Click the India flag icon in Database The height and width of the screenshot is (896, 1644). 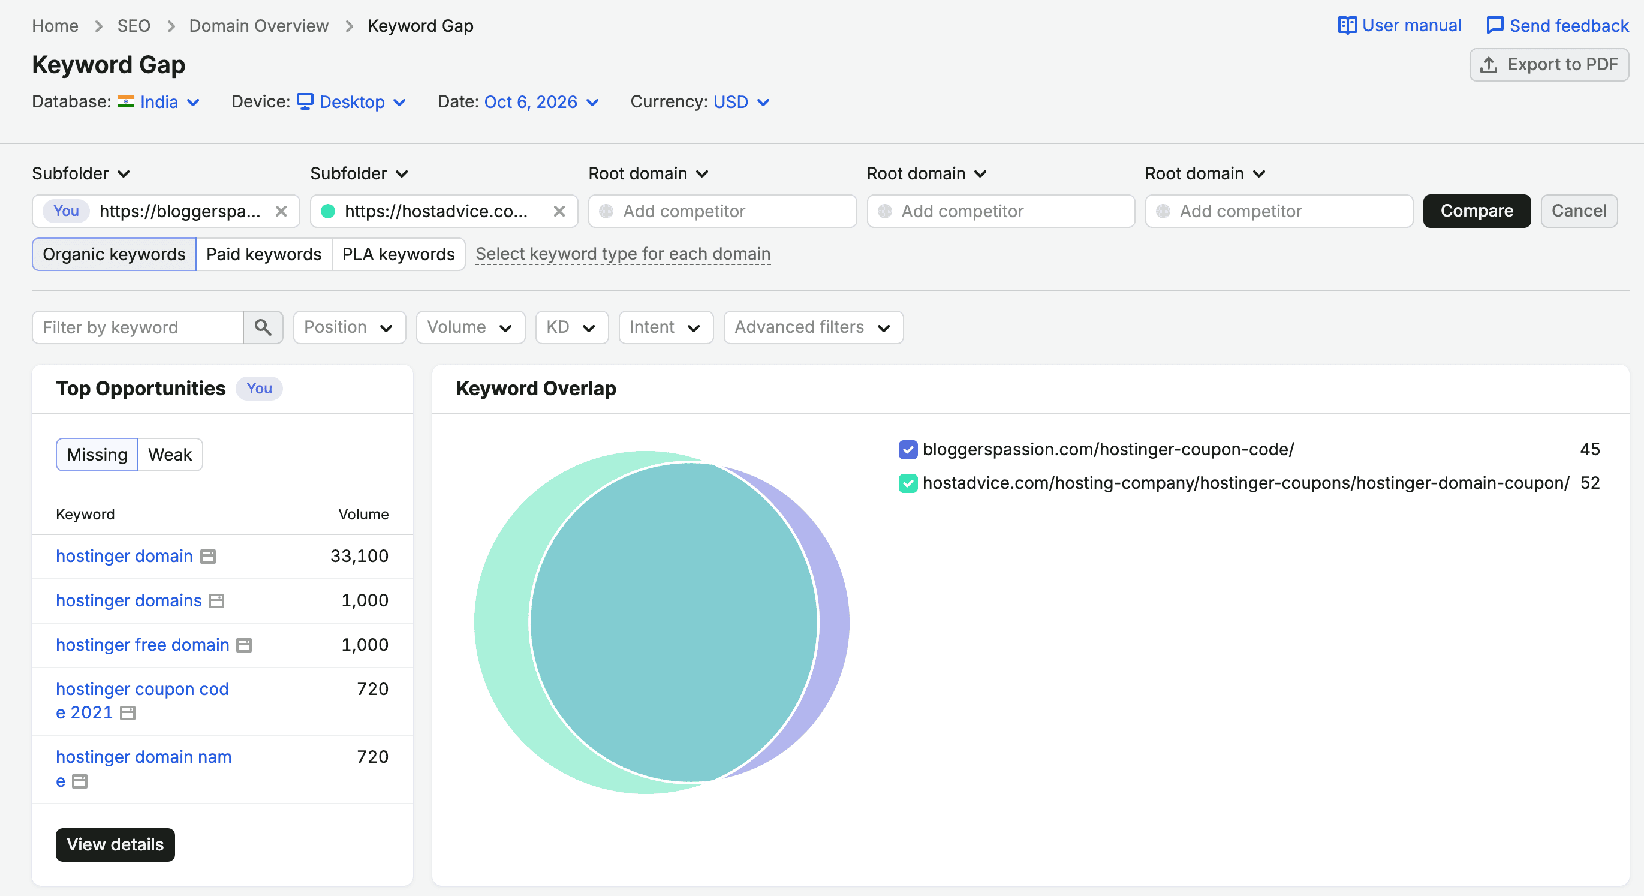(126, 101)
